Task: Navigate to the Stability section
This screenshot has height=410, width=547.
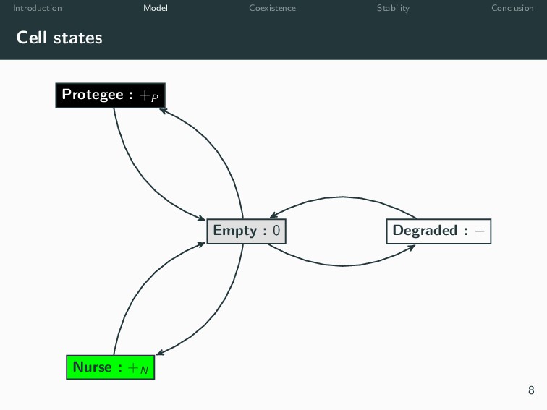Action: coord(393,8)
